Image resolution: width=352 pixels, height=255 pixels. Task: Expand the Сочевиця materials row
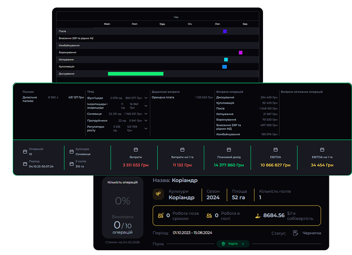146,114
